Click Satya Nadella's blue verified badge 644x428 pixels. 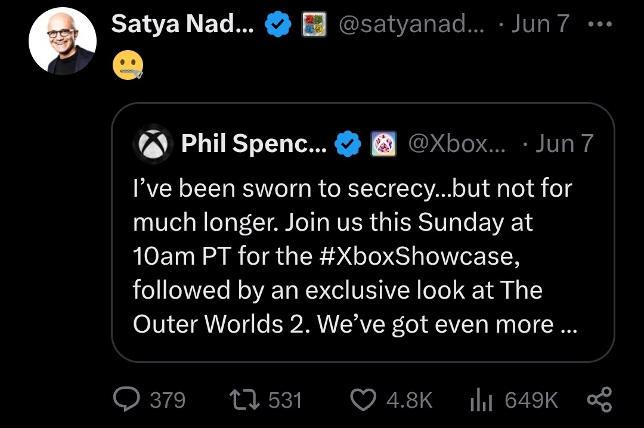click(278, 24)
